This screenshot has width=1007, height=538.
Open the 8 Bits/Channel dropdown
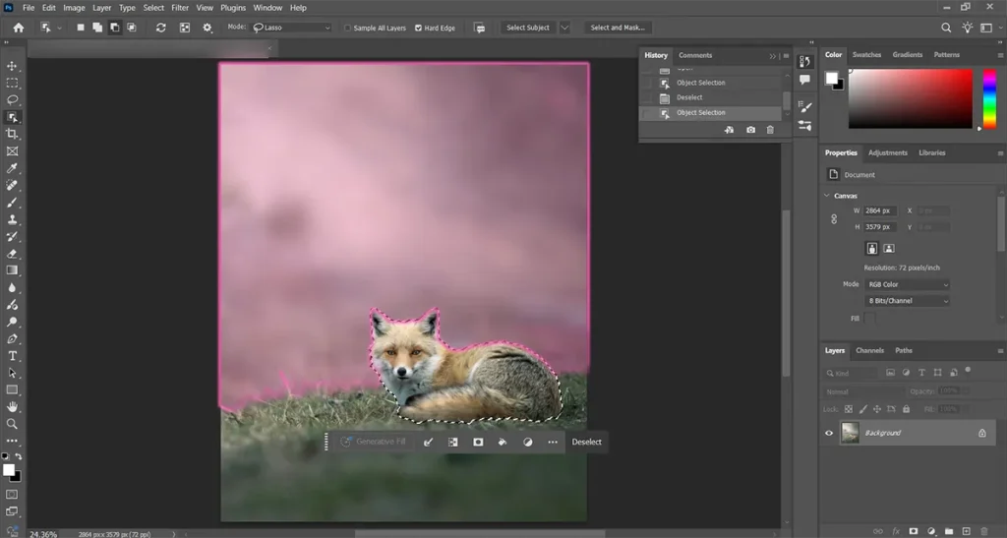[x=907, y=300]
